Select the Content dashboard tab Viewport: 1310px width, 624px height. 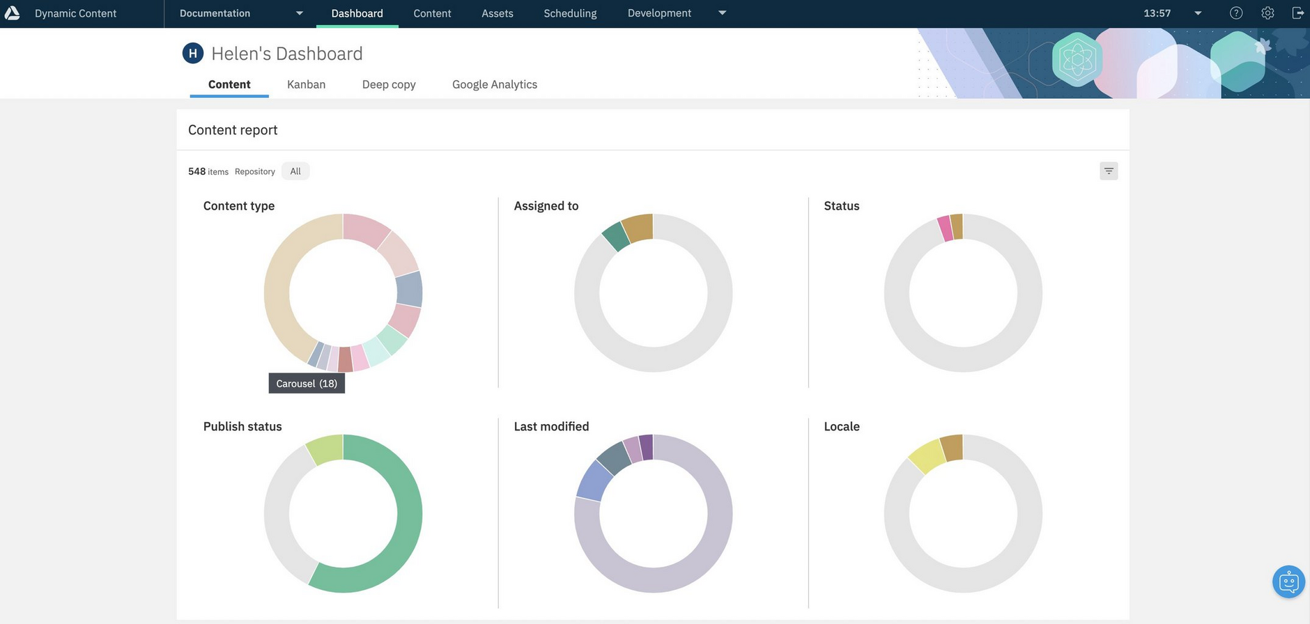[x=229, y=84]
